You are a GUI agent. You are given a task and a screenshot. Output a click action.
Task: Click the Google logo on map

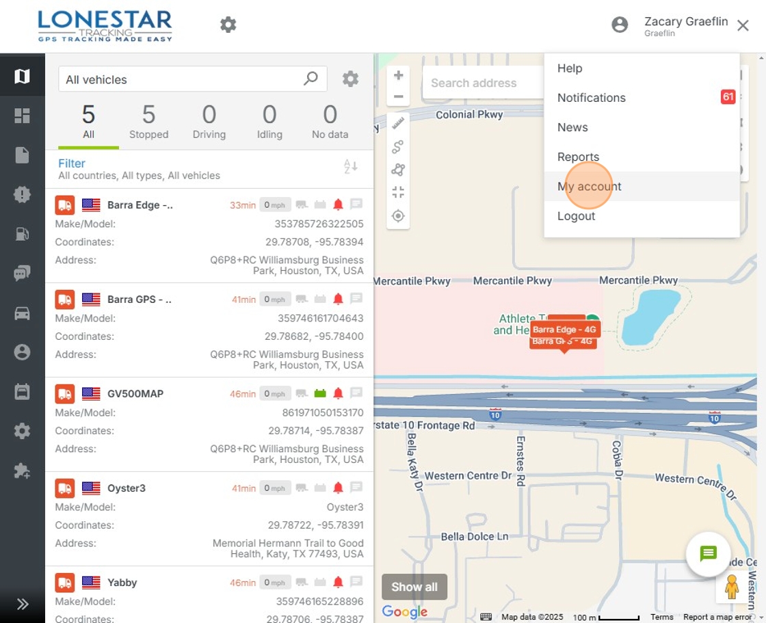click(404, 611)
